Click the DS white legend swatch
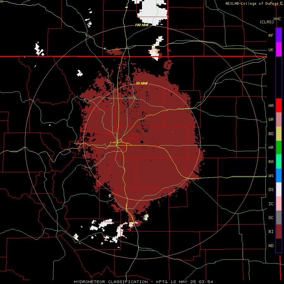Viewport: 284px width, 284px height. pyautogui.click(x=279, y=189)
